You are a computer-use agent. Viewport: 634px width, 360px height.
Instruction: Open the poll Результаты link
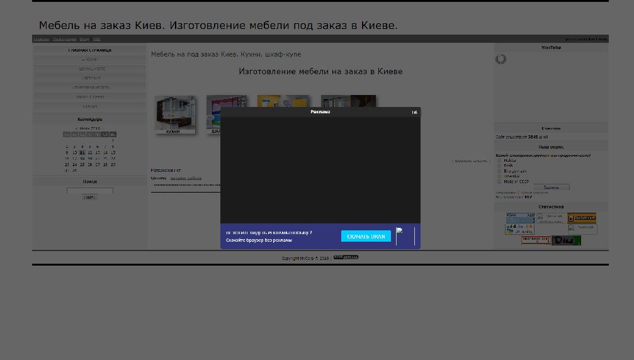tap(506, 193)
